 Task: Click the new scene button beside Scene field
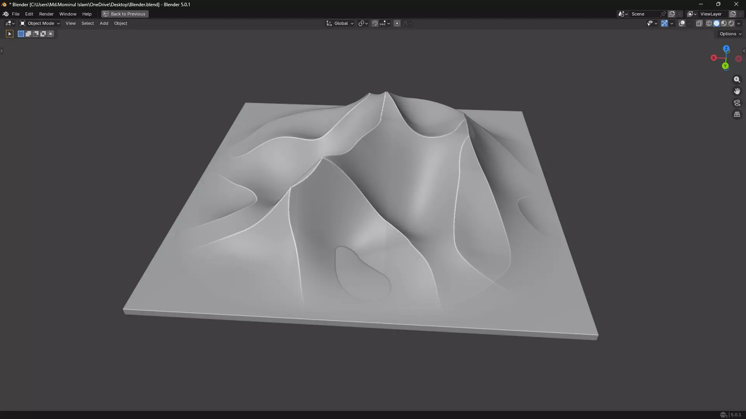click(x=672, y=14)
